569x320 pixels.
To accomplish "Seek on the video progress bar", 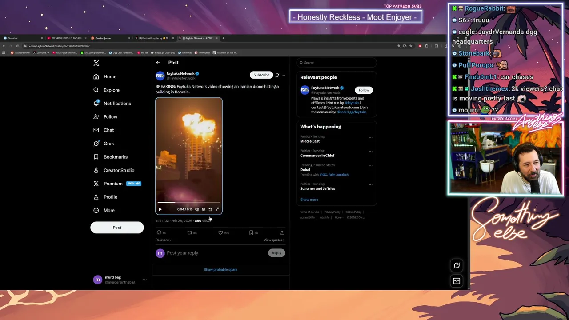I will 189,203.
